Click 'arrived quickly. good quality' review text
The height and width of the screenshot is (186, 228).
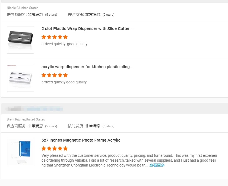(x=64, y=44)
